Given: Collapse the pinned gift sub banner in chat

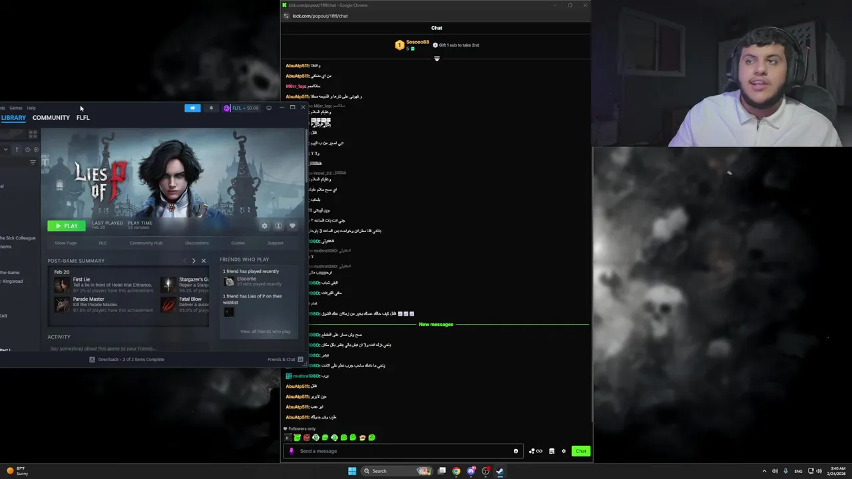Looking at the screenshot, I should (x=437, y=59).
